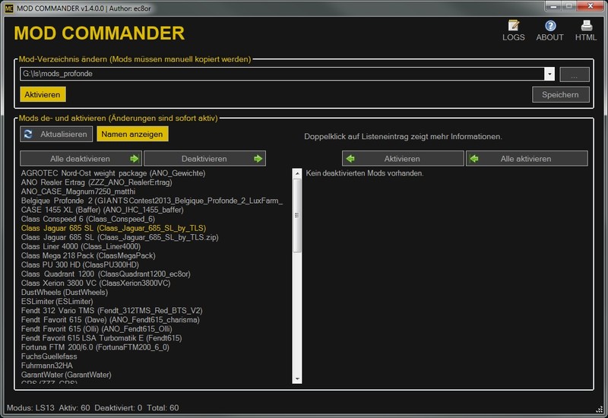Image resolution: width=608 pixels, height=418 pixels.
Task: Click the Speichern button
Action: (560, 94)
